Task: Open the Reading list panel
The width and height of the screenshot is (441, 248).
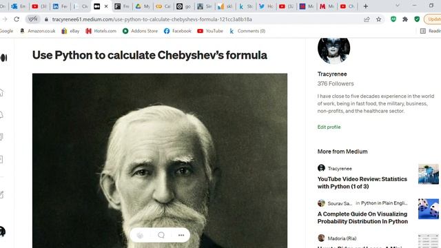Action: click(x=431, y=31)
